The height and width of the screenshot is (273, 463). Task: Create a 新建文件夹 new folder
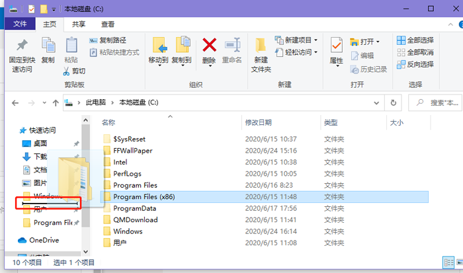(x=261, y=56)
